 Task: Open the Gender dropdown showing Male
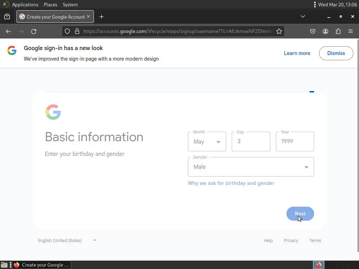(251, 167)
